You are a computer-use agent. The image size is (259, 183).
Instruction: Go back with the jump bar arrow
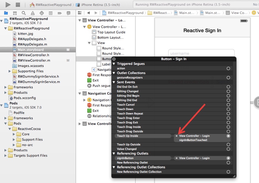(89, 13)
